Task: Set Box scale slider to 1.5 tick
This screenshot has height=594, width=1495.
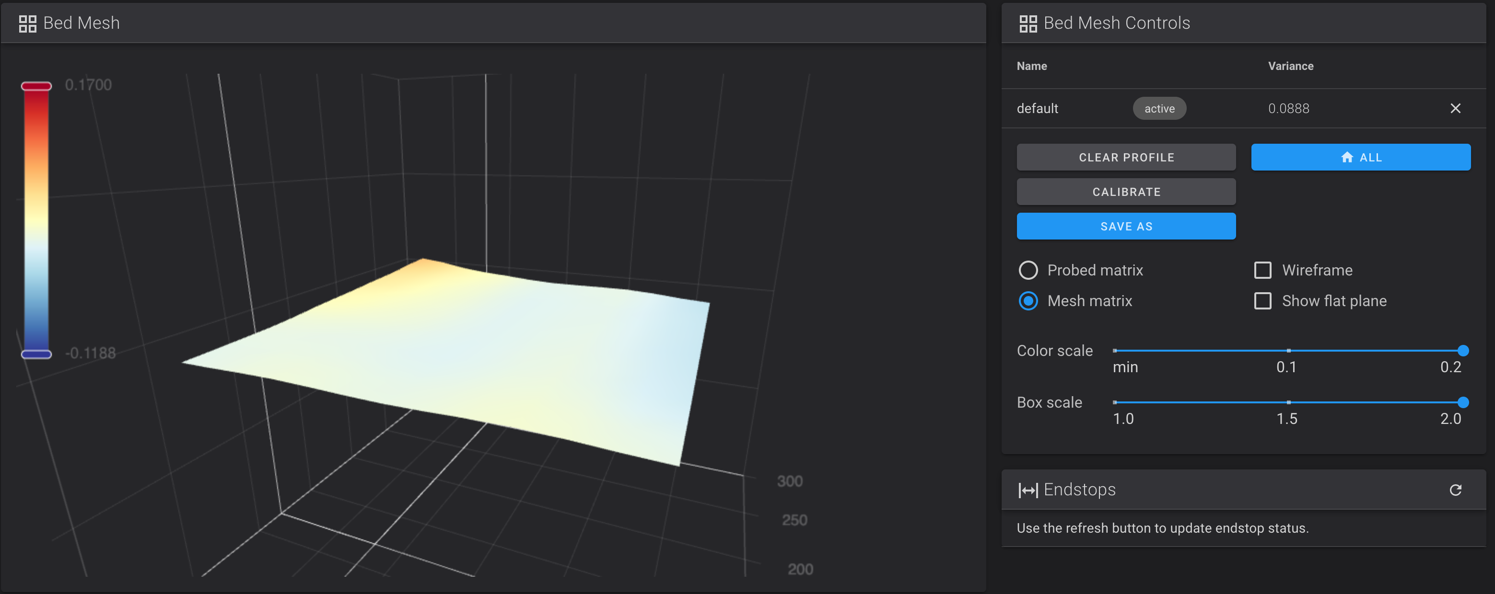Action: (1288, 402)
